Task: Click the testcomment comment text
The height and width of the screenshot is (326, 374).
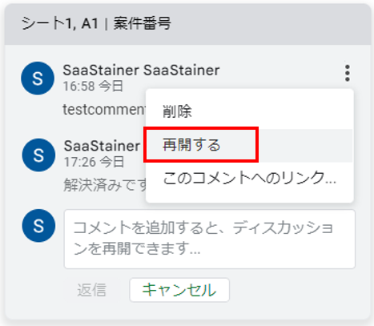Action: (104, 110)
